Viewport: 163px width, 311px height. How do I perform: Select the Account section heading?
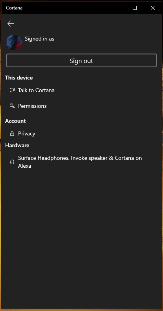click(15, 121)
